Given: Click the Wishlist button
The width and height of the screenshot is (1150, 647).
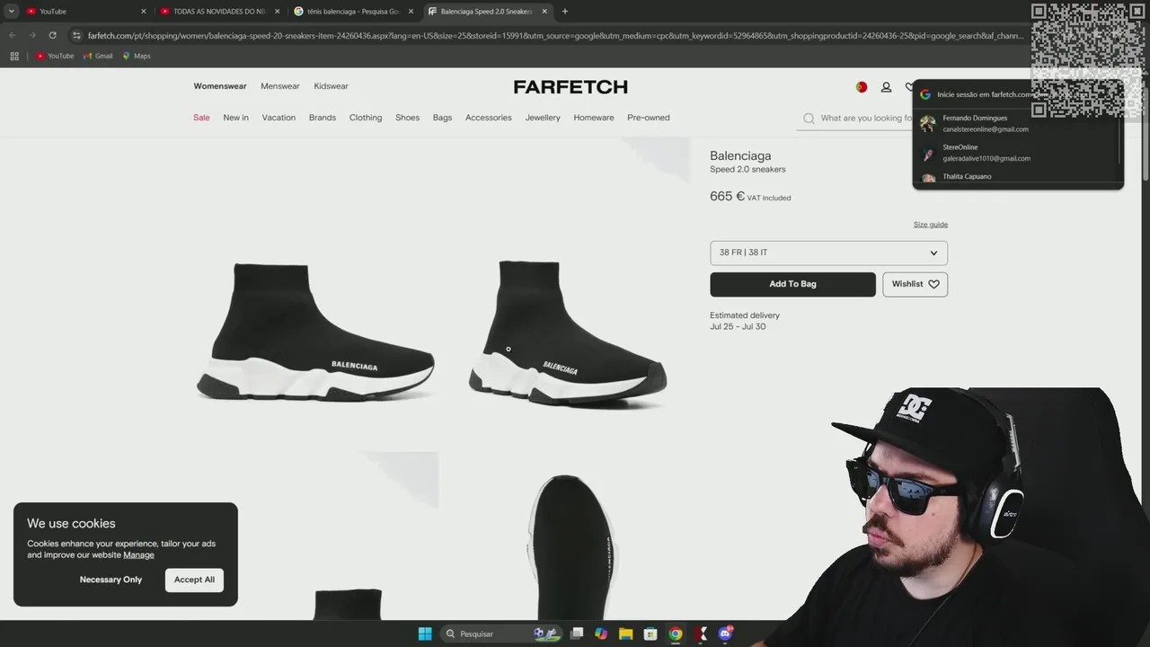Looking at the screenshot, I should [x=915, y=284].
